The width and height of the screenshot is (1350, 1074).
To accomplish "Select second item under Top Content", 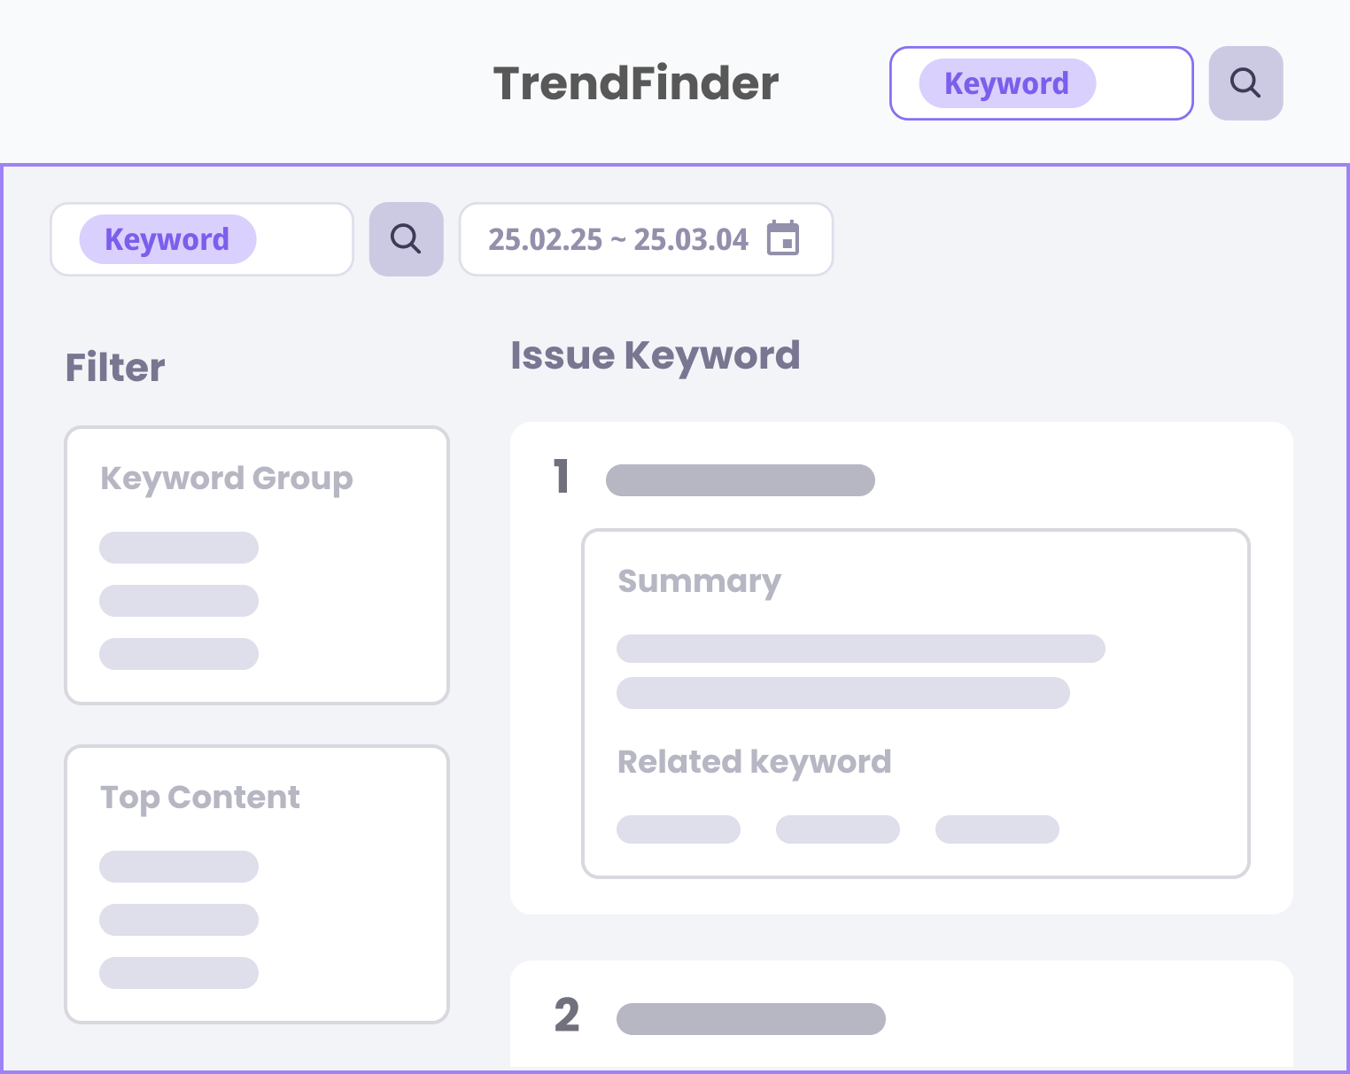I will (x=179, y=920).
